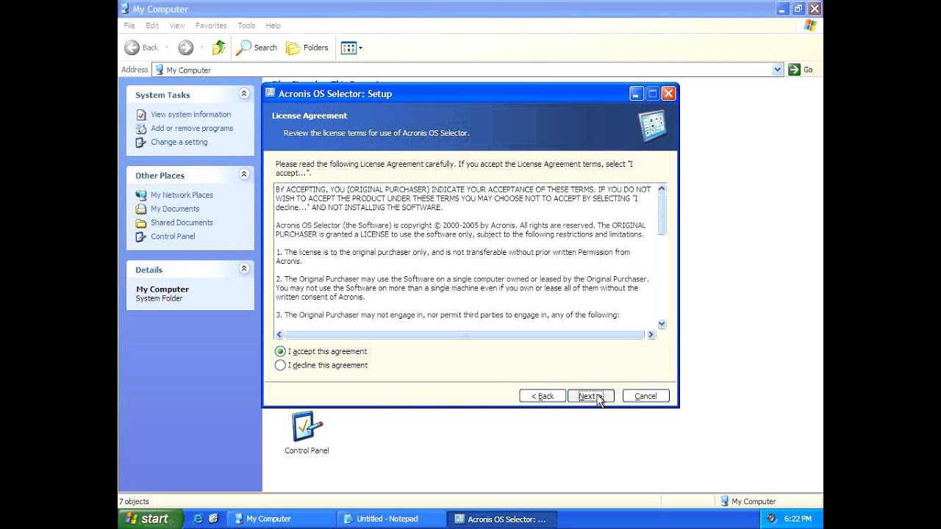This screenshot has height=529, width=941.
Task: Click second quick launch icon
Action: [213, 519]
